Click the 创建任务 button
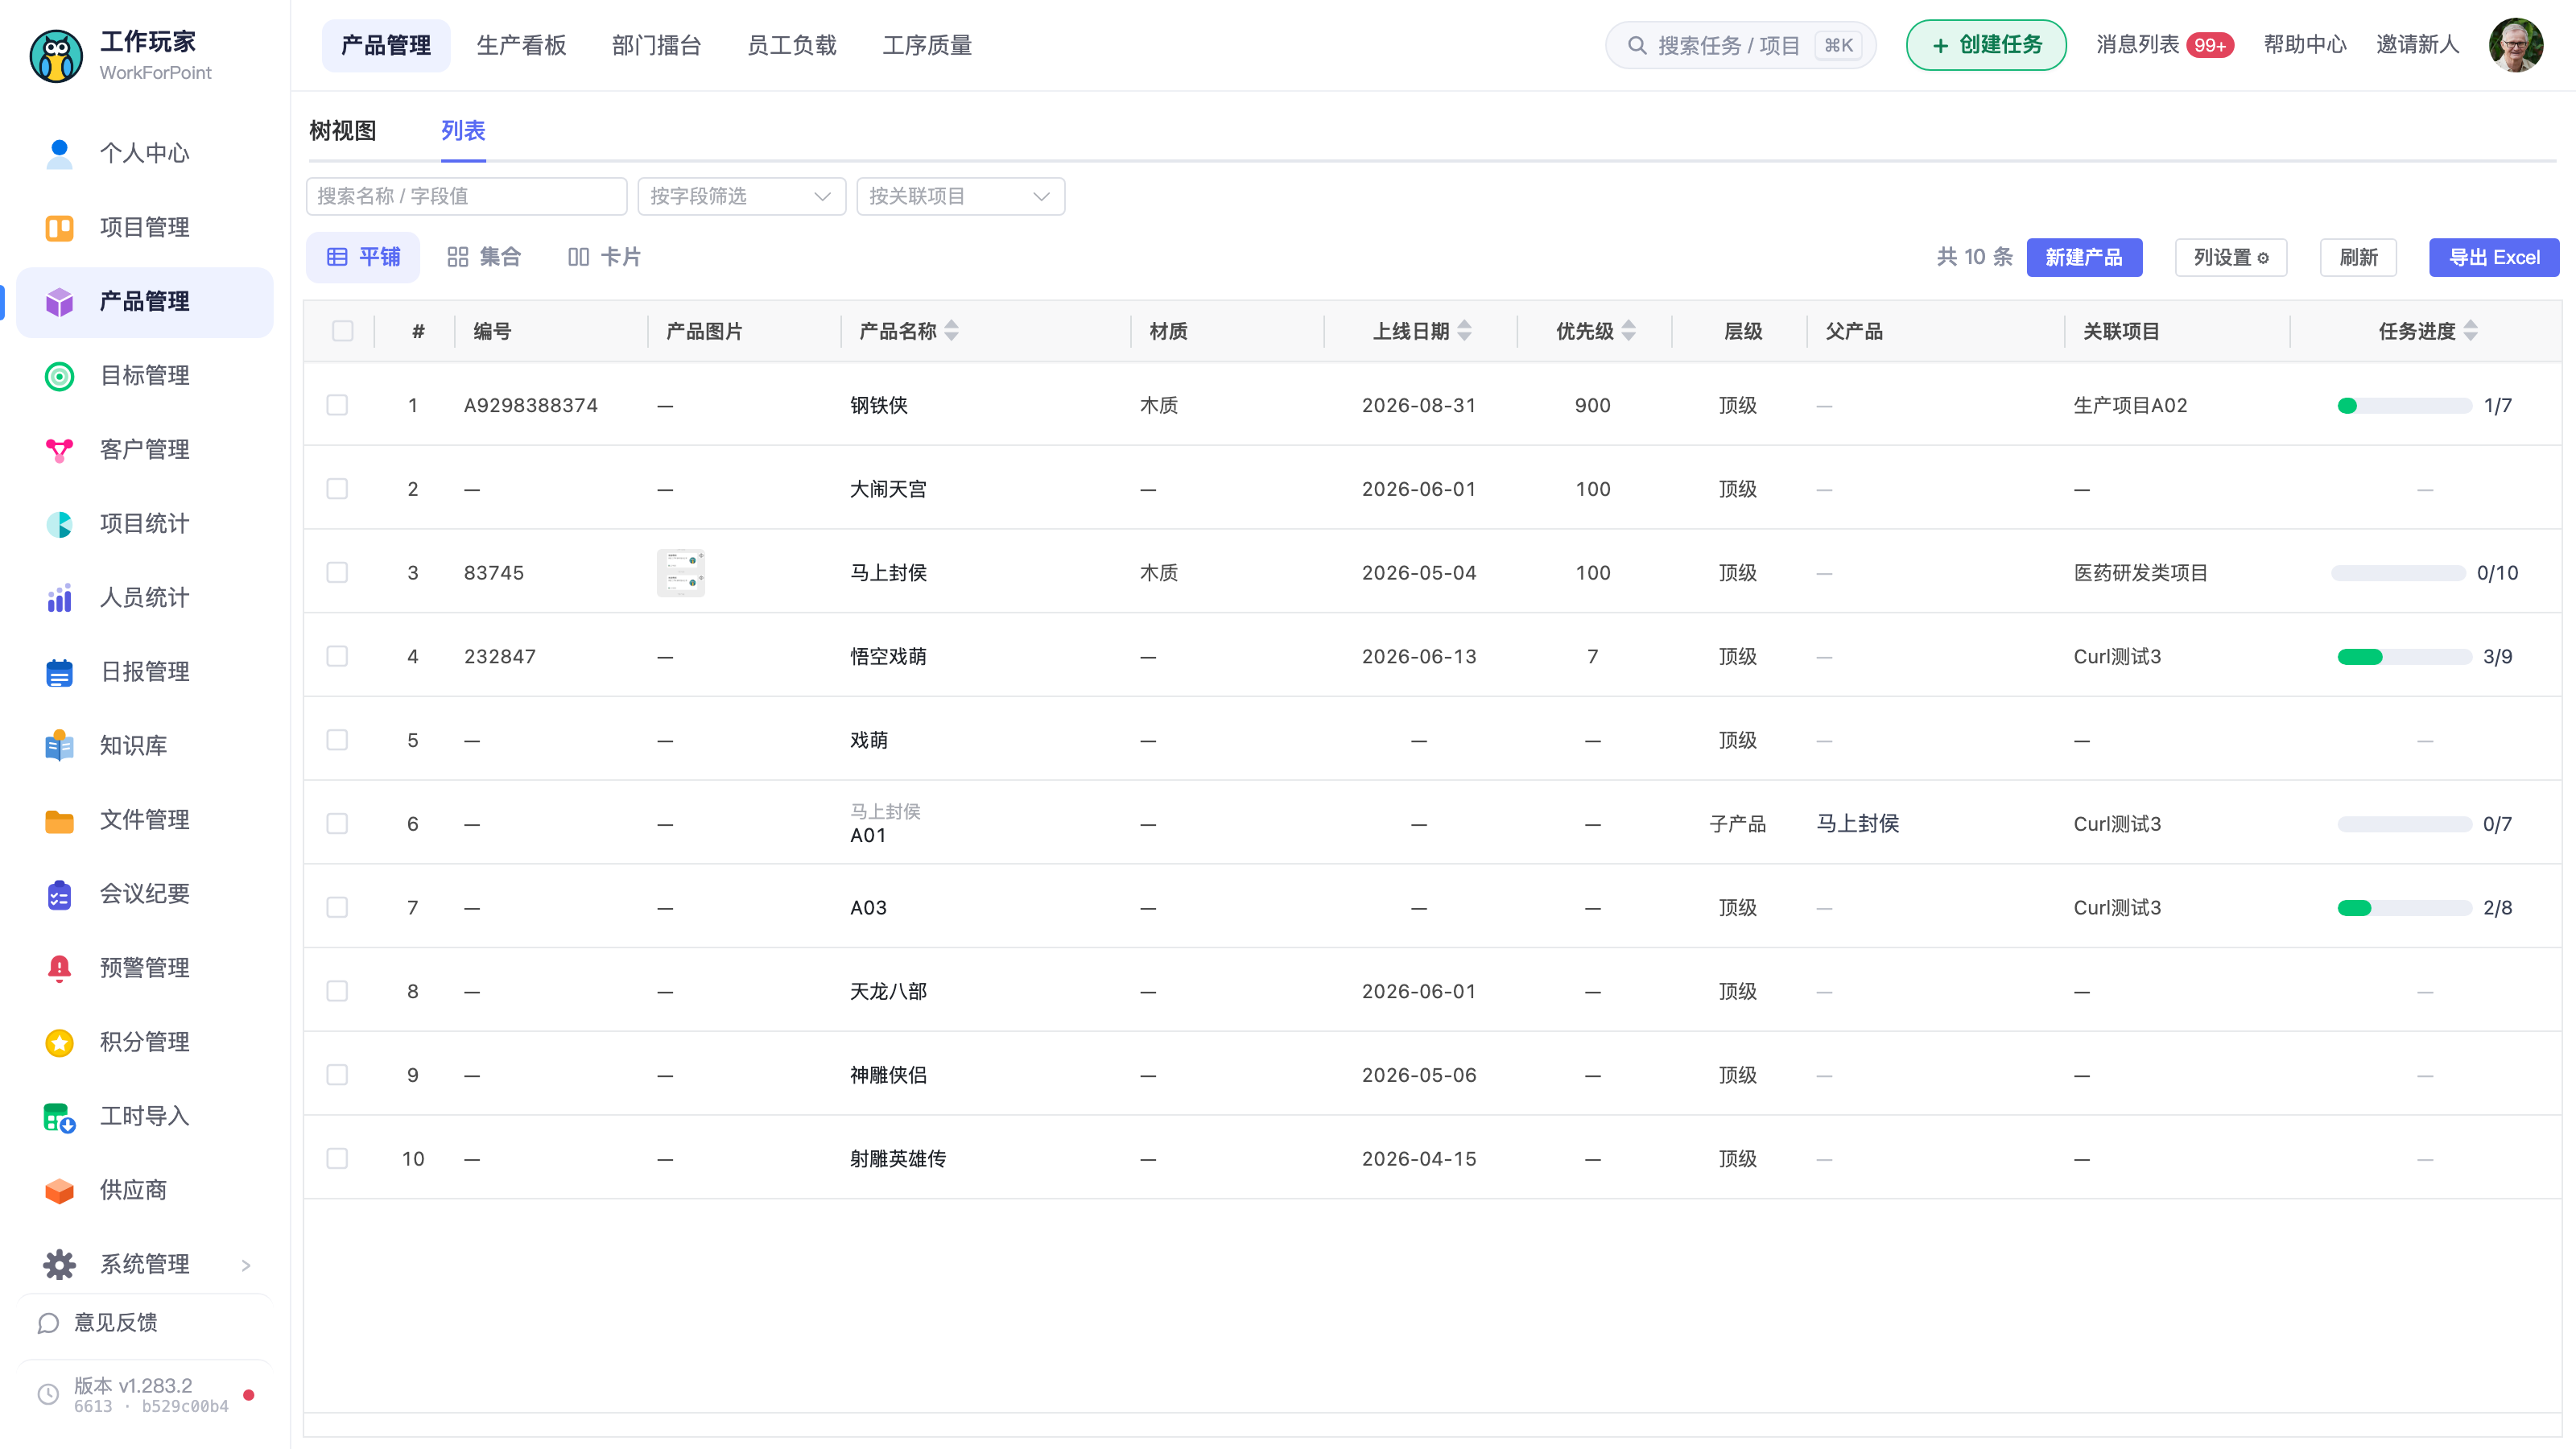Viewport: 2576px width, 1449px height. [1986, 45]
